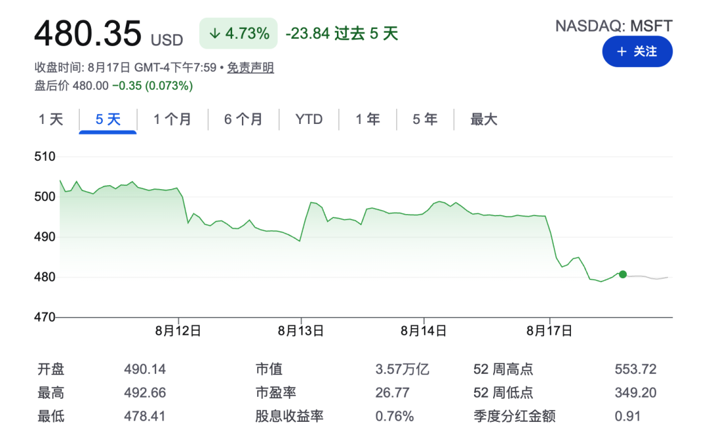This screenshot has height=439, width=712.
Task: Show the 1 年 chart range
Action: pyautogui.click(x=367, y=119)
